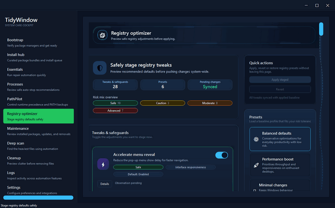335x208 pixels.
Task: Click the Moderate 8 risk pill
Action: (x=210, y=103)
